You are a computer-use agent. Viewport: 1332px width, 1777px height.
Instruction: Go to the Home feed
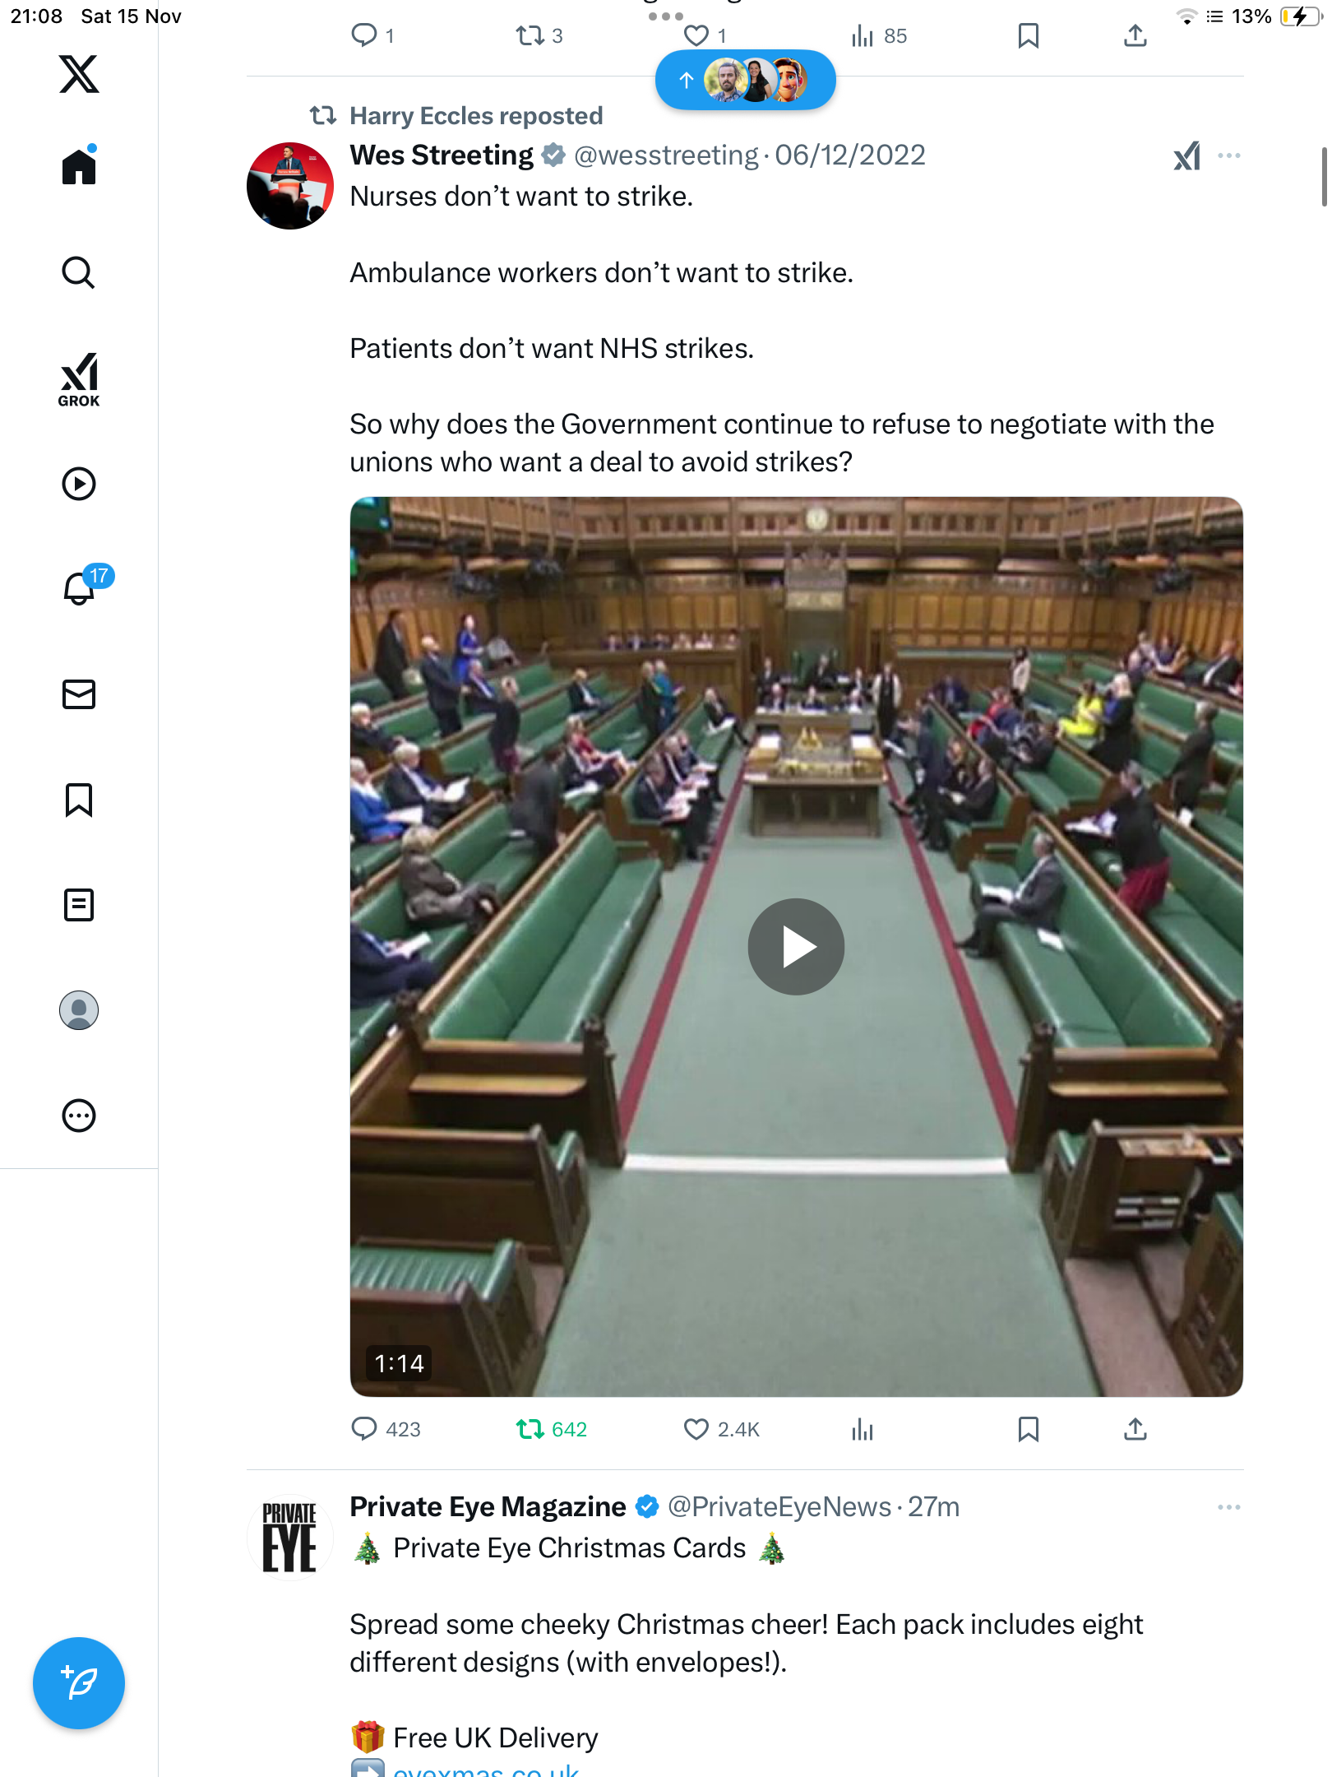[79, 167]
